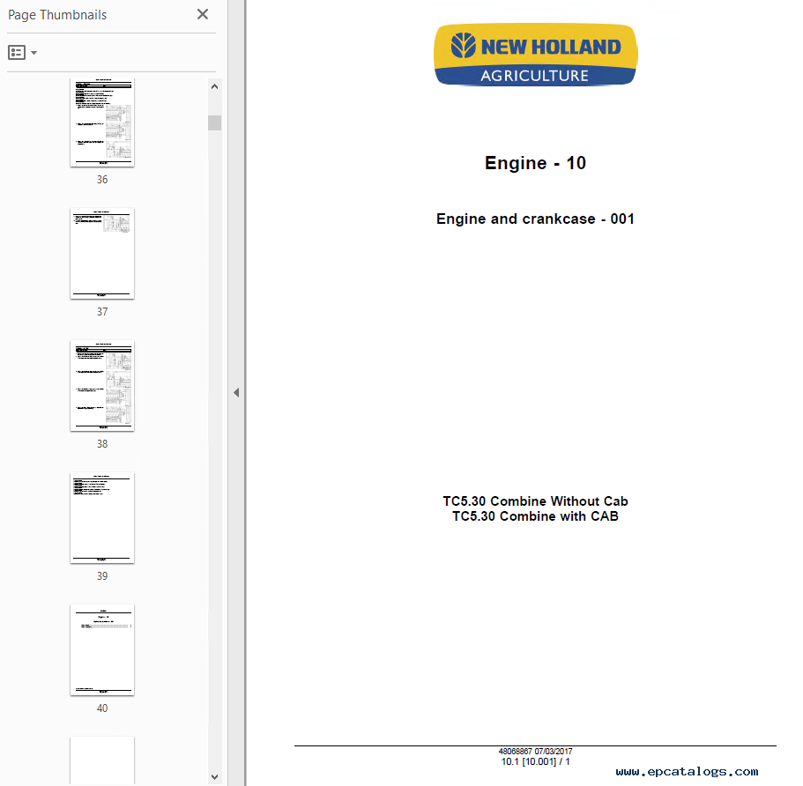Click the page number label 37

[102, 312]
